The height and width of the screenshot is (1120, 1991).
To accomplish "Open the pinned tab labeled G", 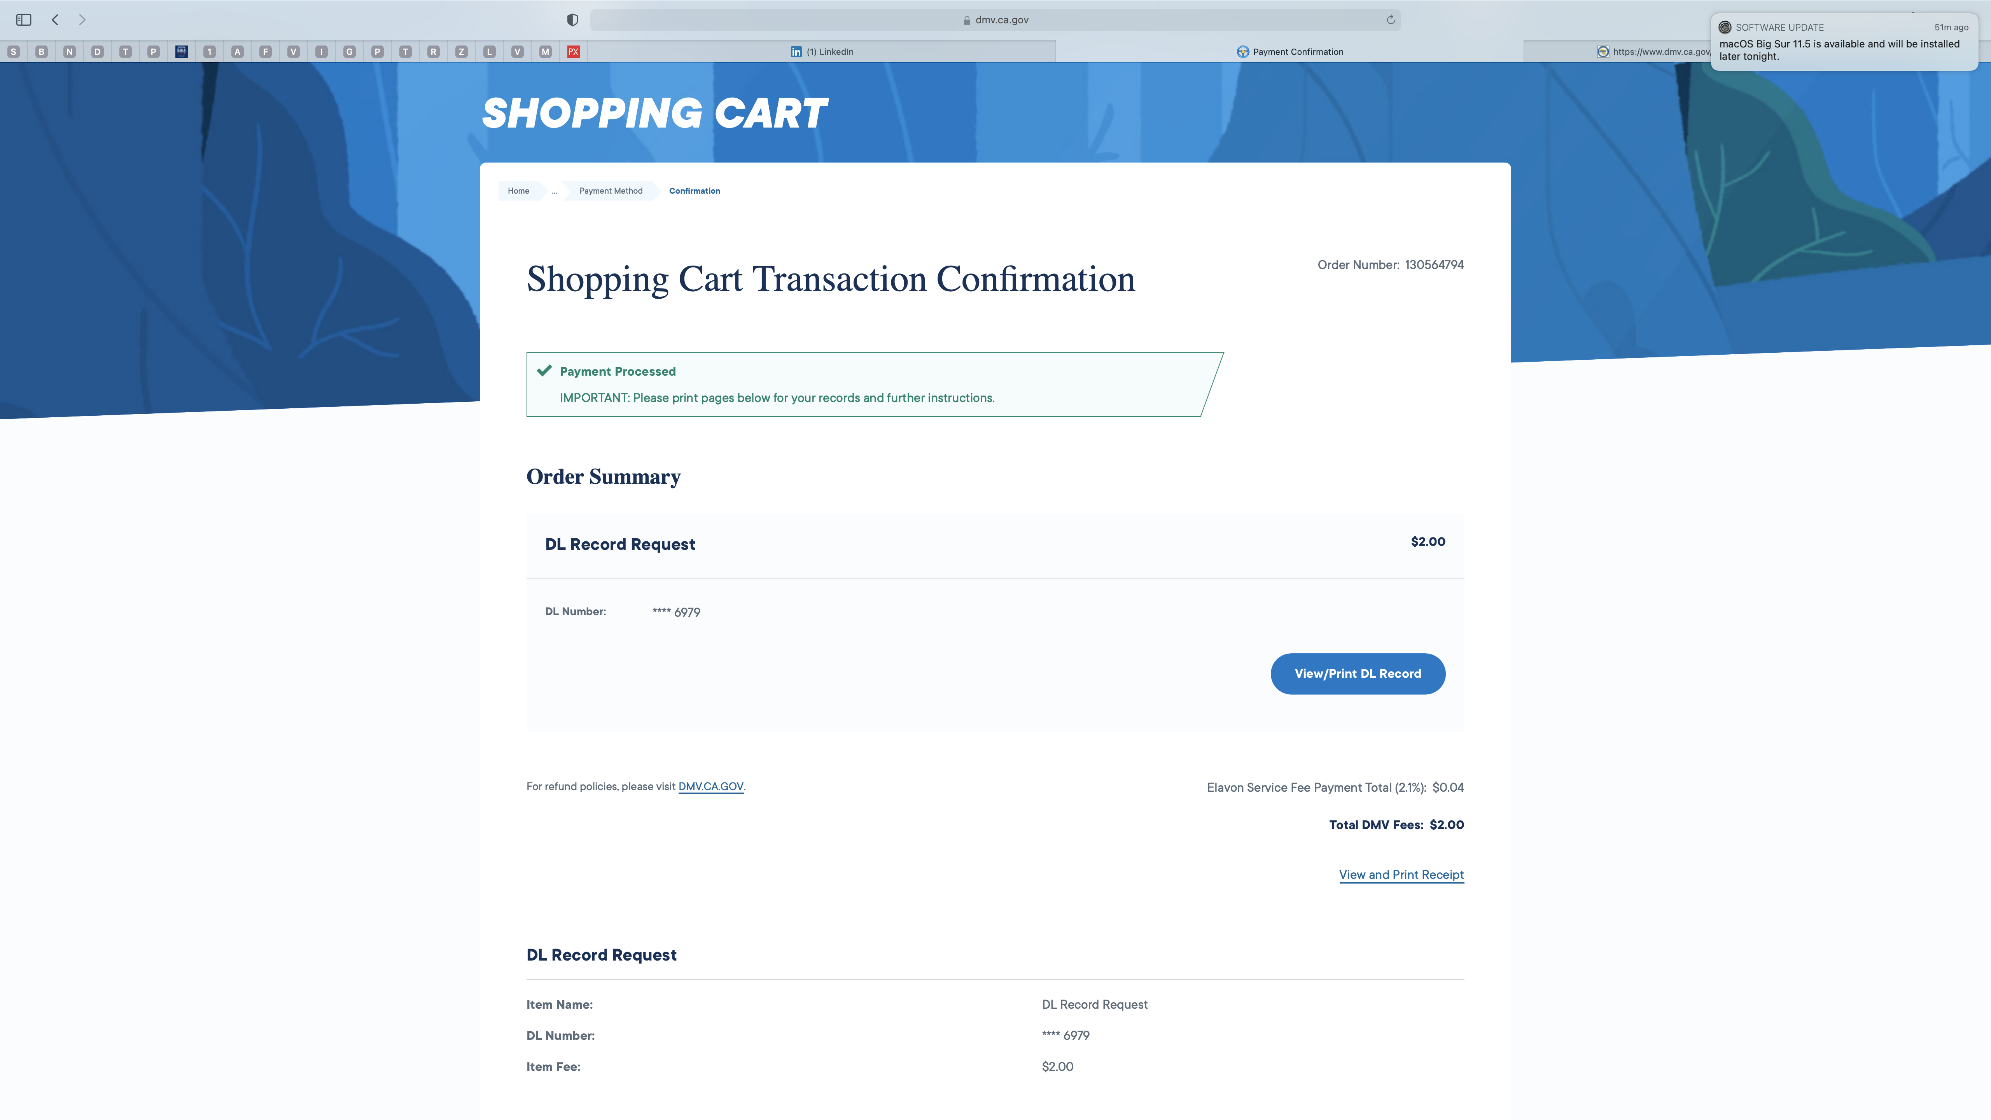I will pos(349,52).
